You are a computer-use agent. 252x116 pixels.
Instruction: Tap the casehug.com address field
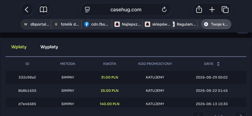click(126, 10)
